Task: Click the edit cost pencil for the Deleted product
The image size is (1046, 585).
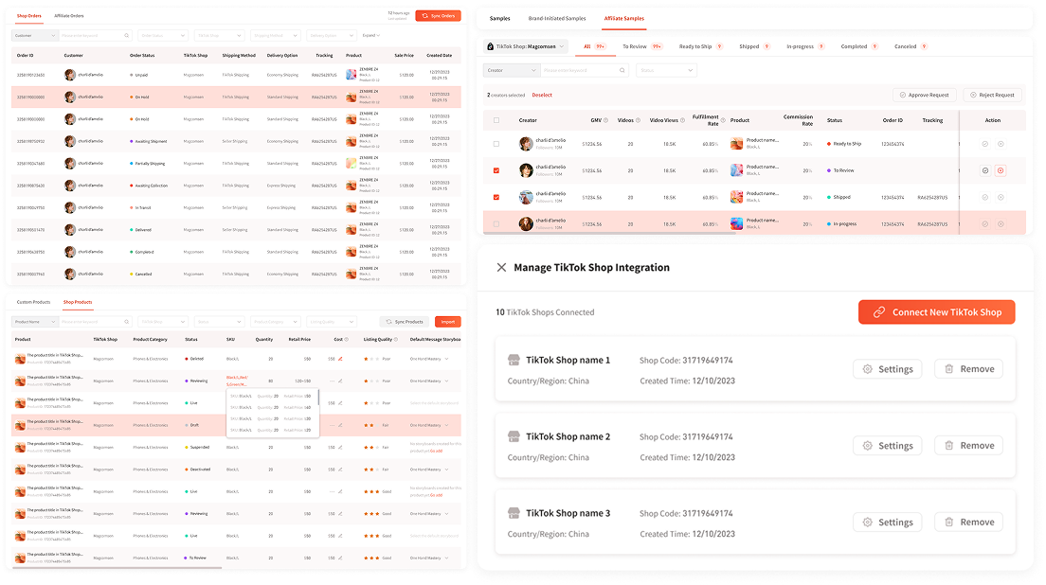Action: pos(340,359)
